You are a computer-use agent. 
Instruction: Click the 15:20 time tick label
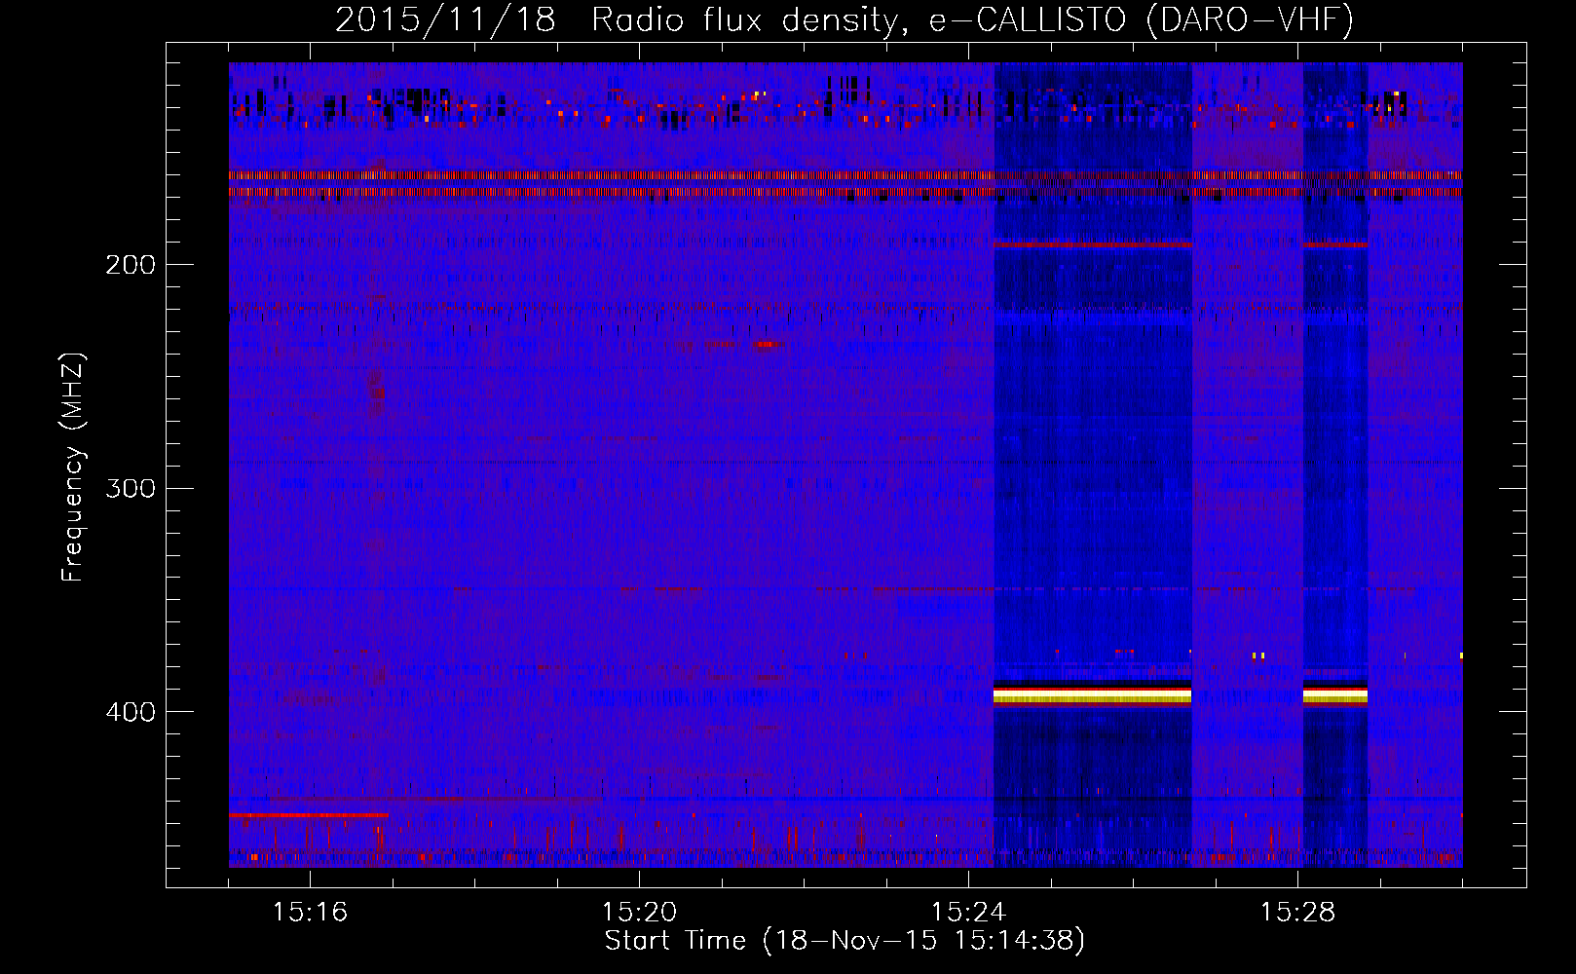tap(639, 912)
